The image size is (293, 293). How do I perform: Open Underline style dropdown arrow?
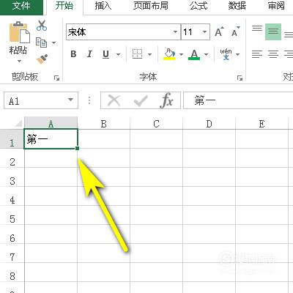click(x=118, y=54)
